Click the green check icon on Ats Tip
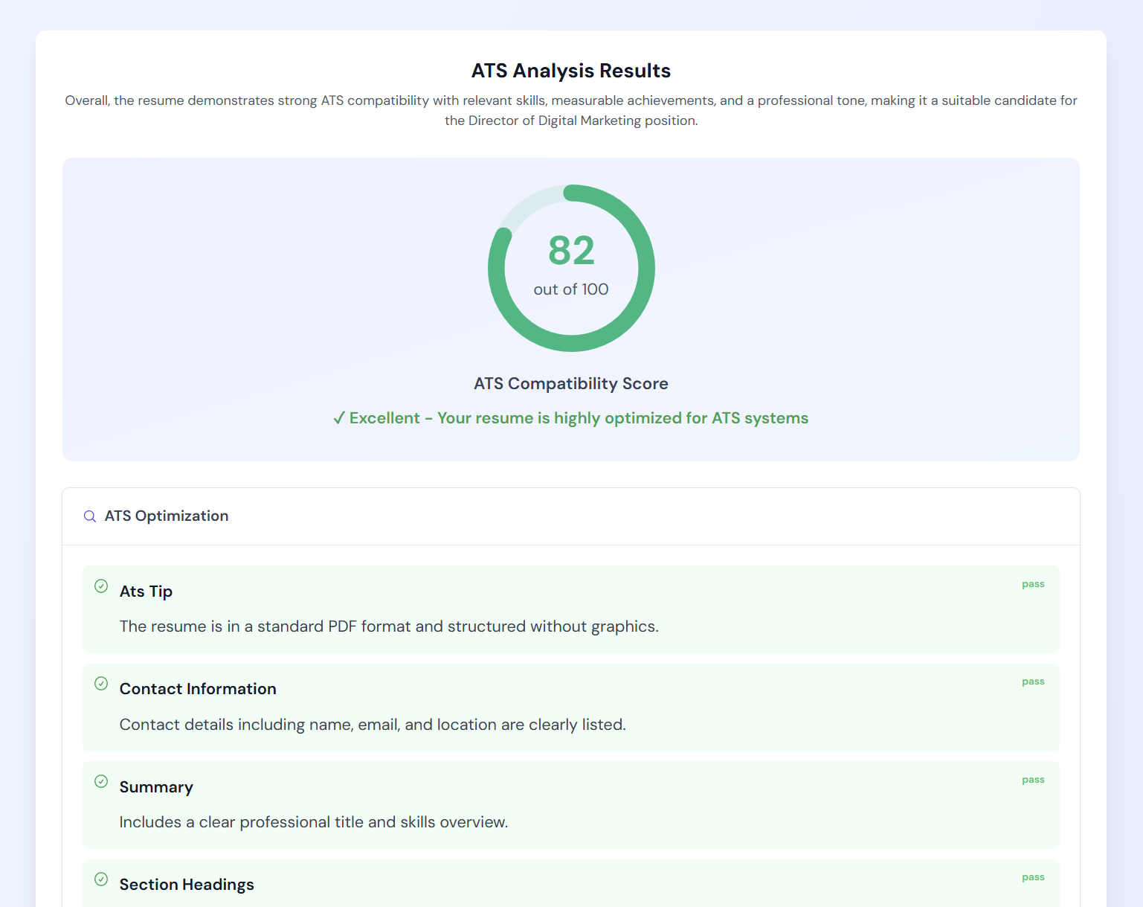 point(101,586)
